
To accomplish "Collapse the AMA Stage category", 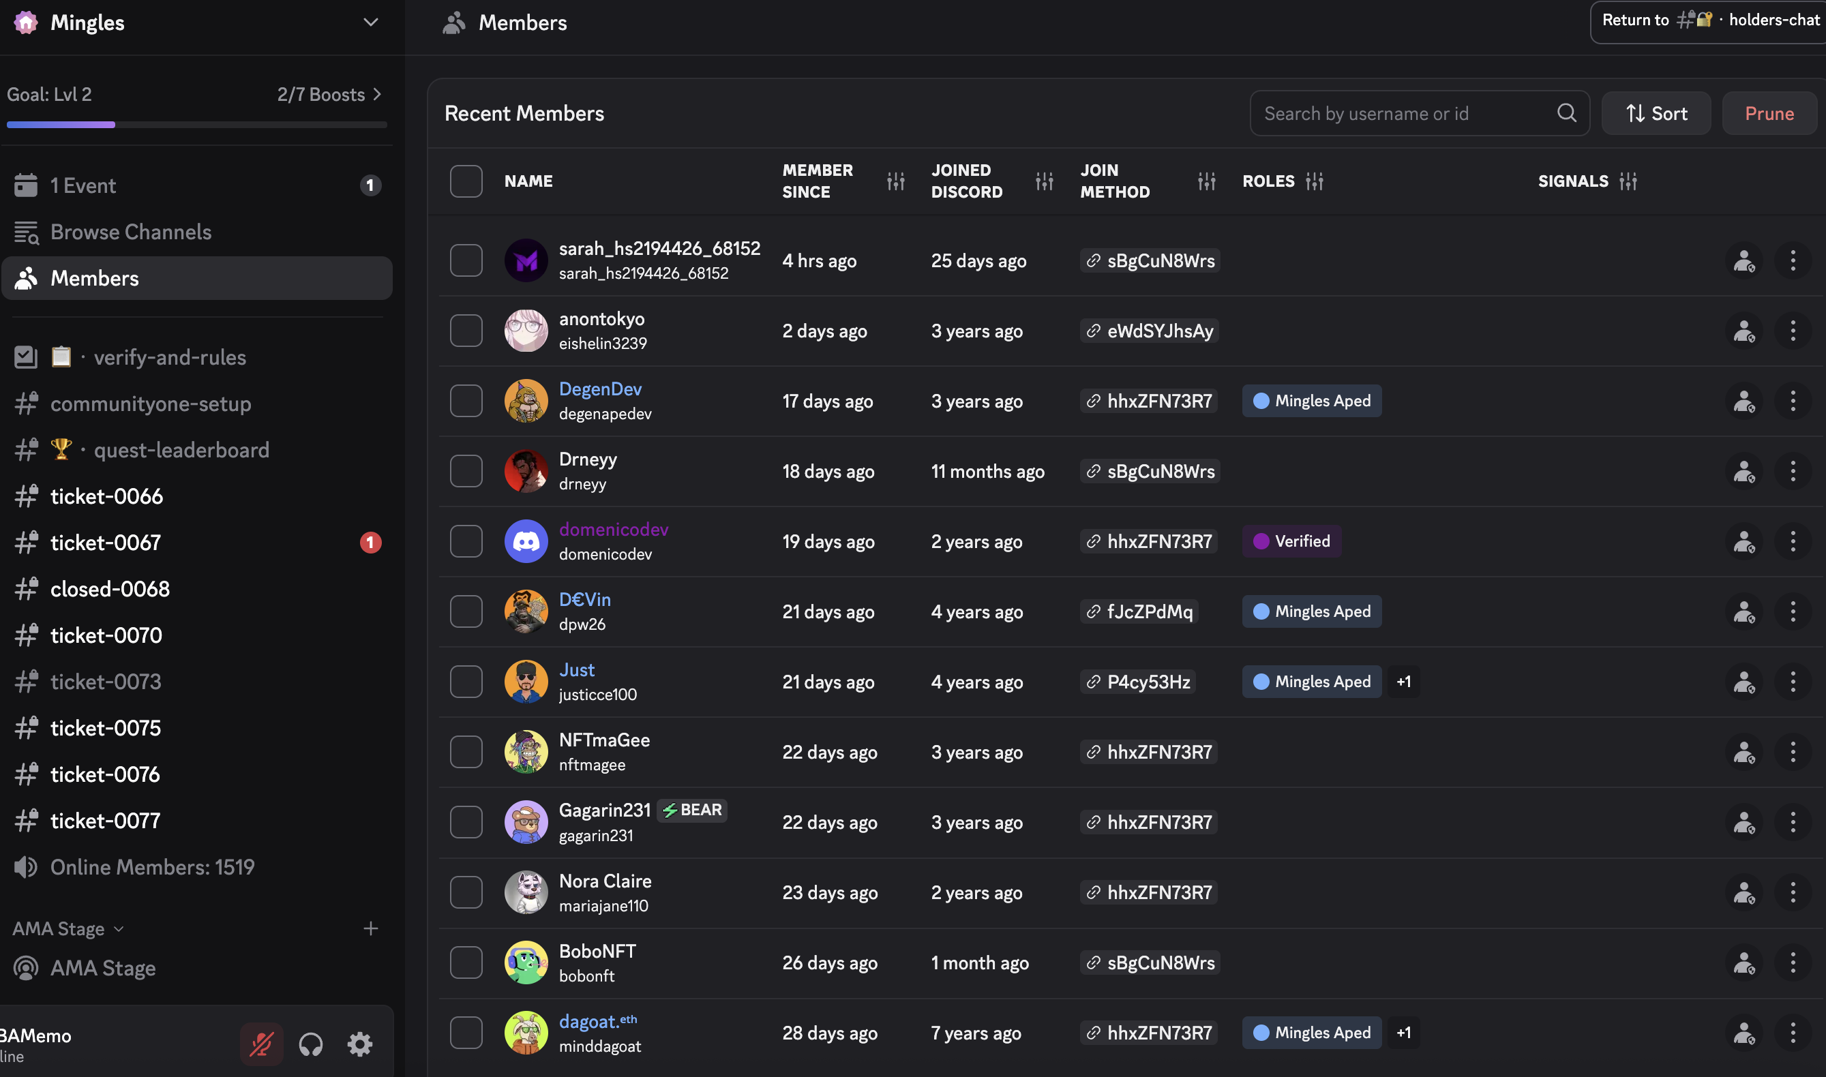I will point(68,928).
